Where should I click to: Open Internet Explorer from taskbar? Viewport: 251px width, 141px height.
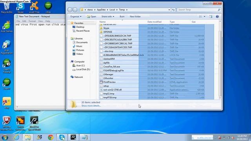point(16,137)
